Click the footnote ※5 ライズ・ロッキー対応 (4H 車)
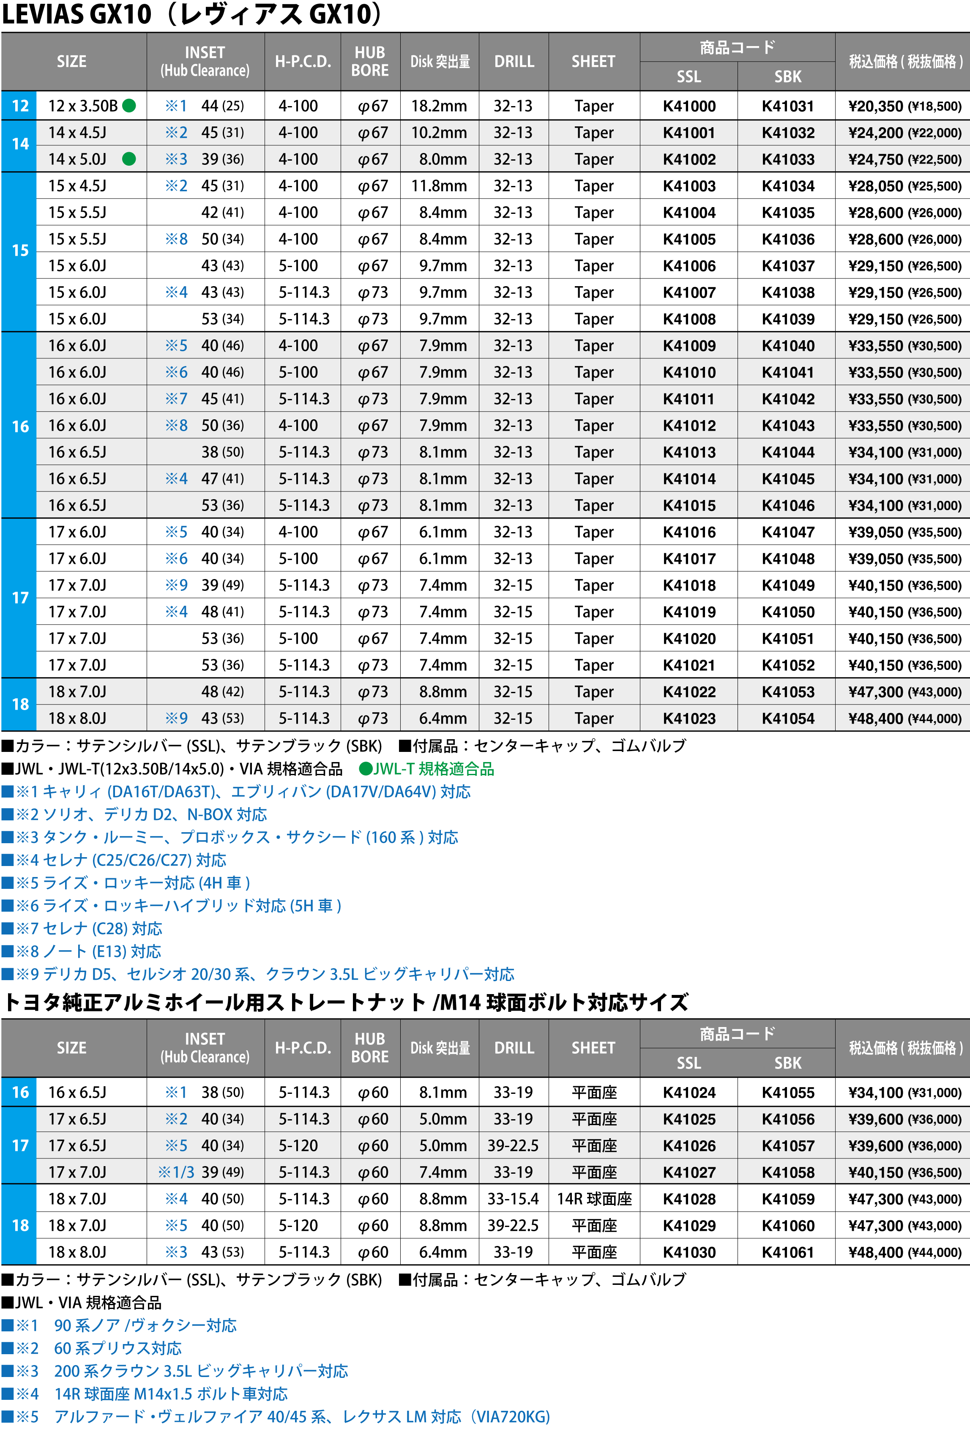 [x=126, y=883]
